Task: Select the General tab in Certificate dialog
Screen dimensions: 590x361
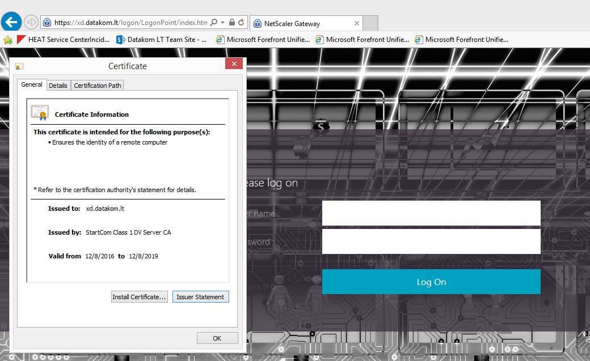Action: [32, 84]
